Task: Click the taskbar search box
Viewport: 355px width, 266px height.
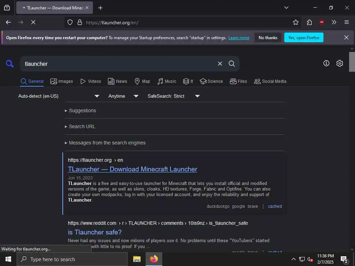Action: tap(72, 259)
